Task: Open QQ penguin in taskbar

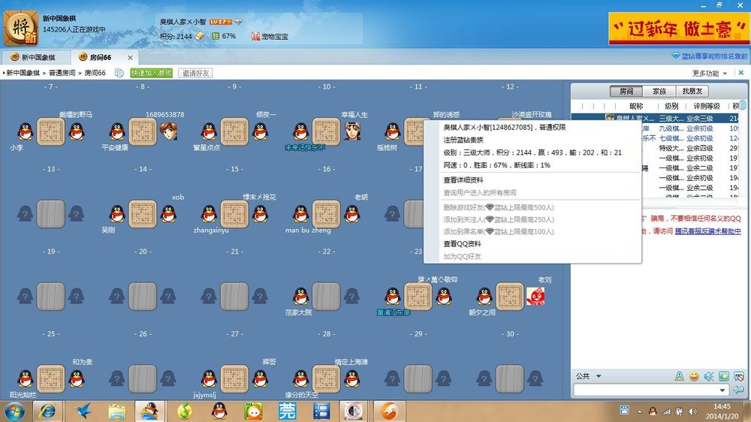Action: [219, 411]
